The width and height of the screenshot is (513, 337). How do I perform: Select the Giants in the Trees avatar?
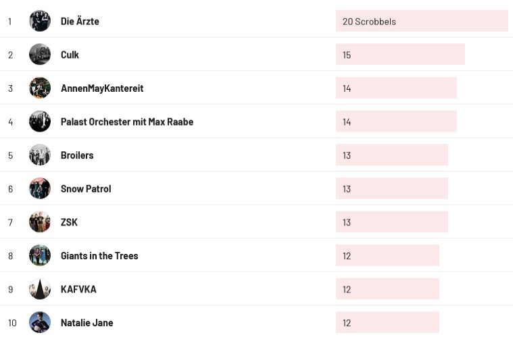(40, 255)
